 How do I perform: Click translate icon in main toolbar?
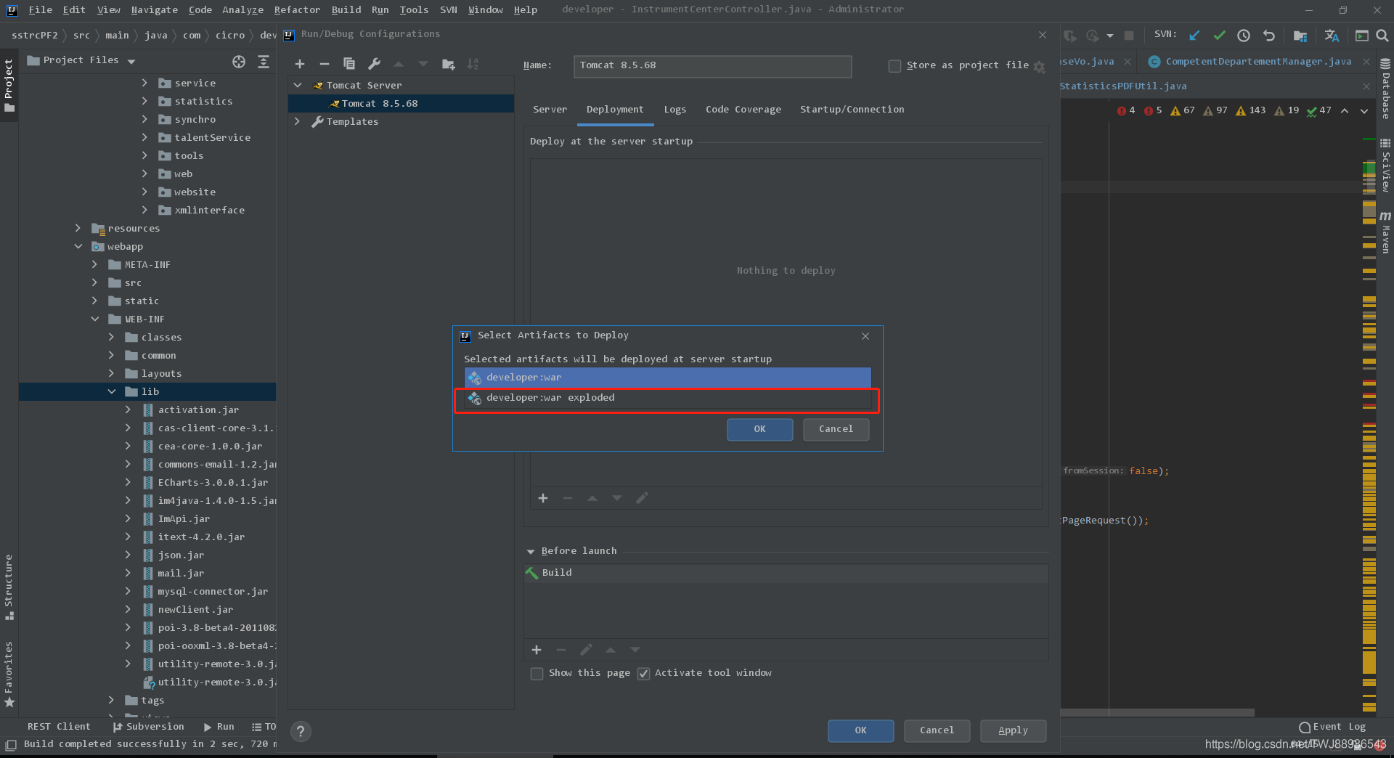point(1332,35)
